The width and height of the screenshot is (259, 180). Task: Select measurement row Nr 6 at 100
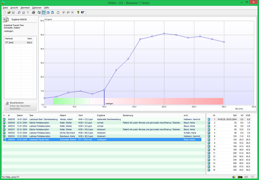229,136
